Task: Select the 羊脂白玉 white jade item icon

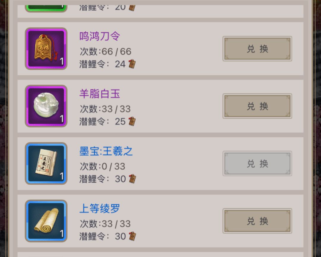Action: click(46, 106)
